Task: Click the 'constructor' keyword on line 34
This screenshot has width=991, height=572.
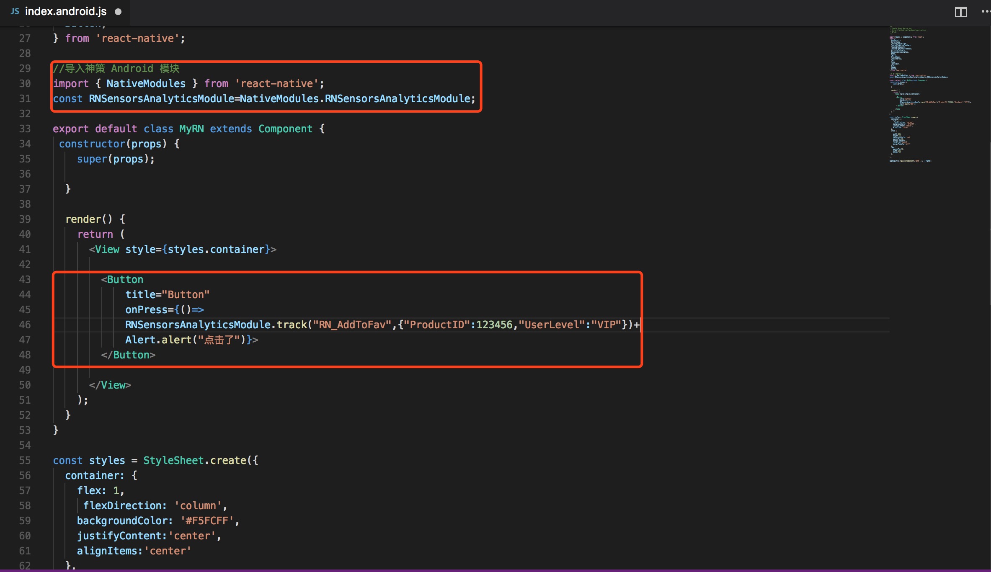Action: click(x=92, y=144)
